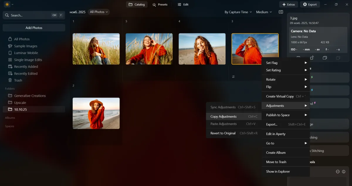Toggle the right side panel icon

[x=281, y=12]
